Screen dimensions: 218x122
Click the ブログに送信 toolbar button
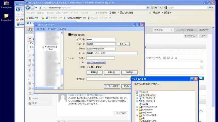click(127, 13)
